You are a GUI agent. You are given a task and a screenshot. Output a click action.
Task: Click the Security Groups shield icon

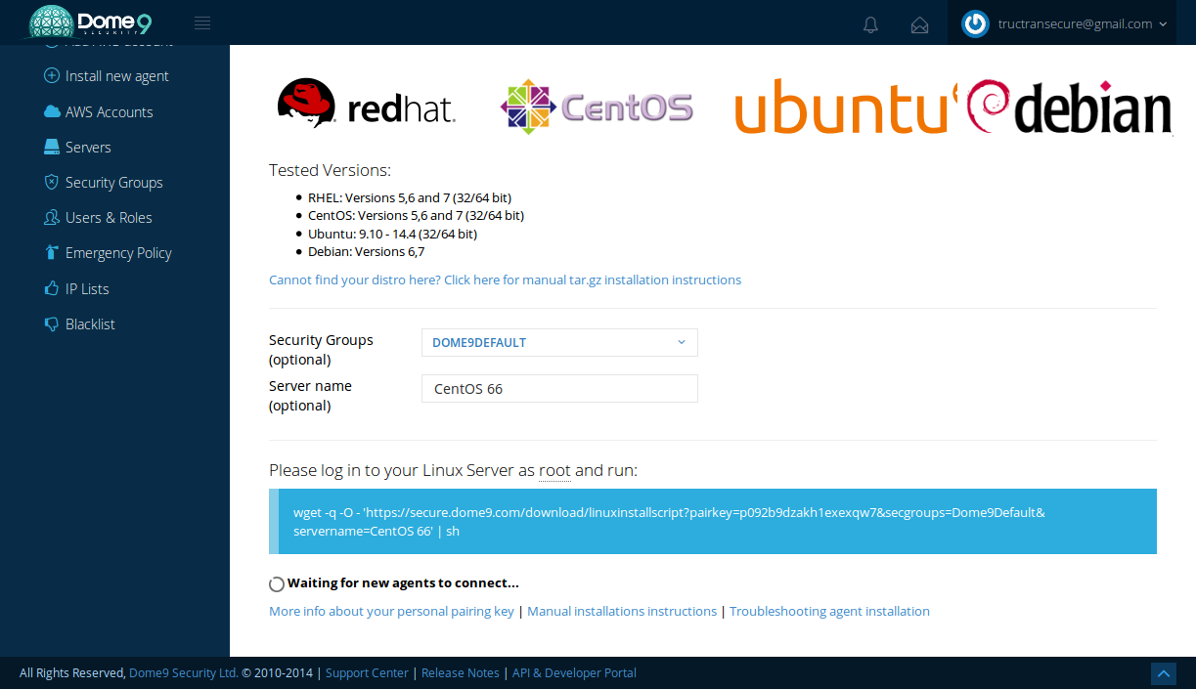(x=52, y=182)
